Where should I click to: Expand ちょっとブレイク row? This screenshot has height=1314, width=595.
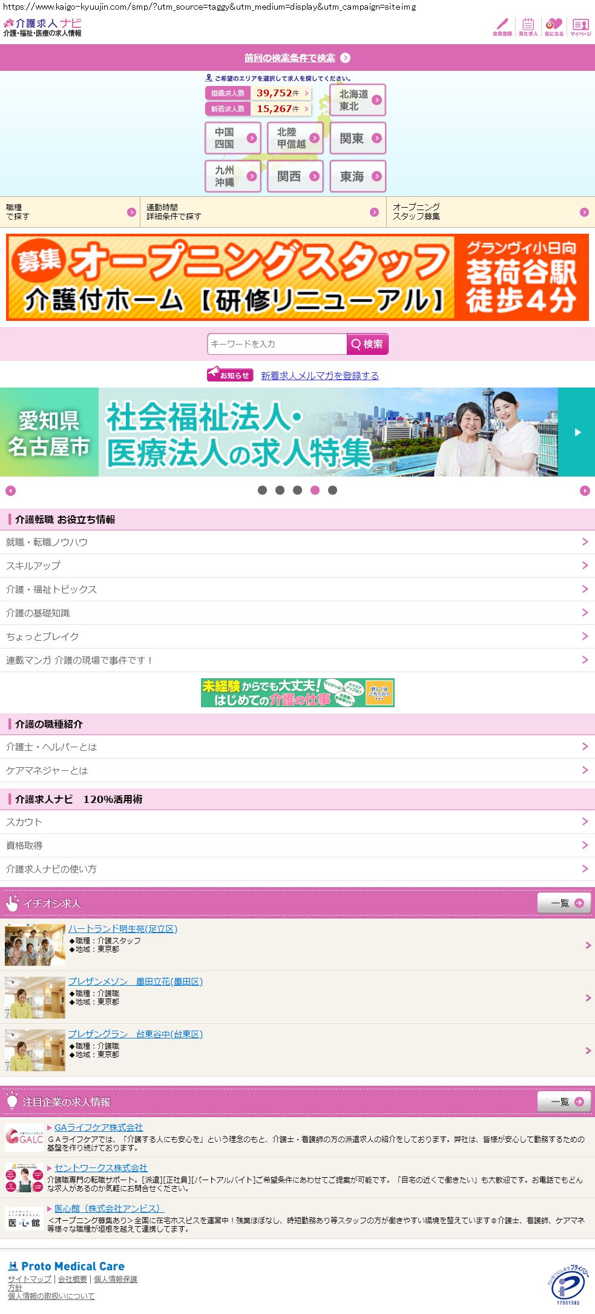pyautogui.click(x=297, y=636)
